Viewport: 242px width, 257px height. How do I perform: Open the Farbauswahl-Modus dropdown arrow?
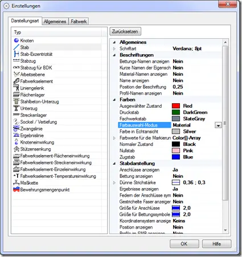pos(218,125)
